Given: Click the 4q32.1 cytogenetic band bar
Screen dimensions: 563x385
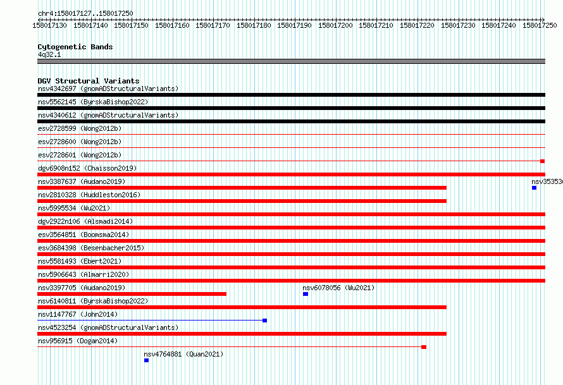Looking at the screenshot, I should 291,61.
